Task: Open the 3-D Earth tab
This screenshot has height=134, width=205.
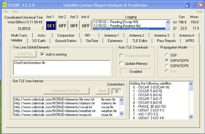Action: click(39, 41)
